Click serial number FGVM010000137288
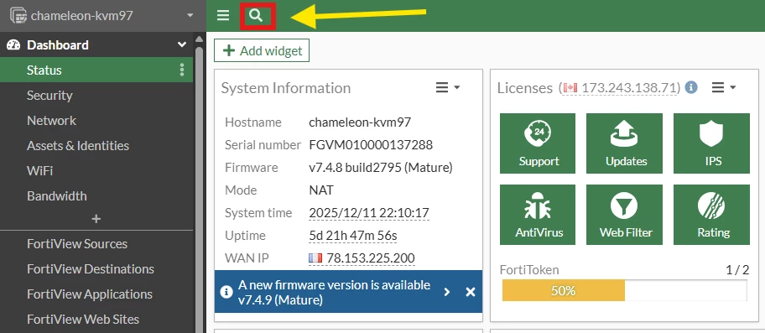765x333 pixels. pos(371,145)
